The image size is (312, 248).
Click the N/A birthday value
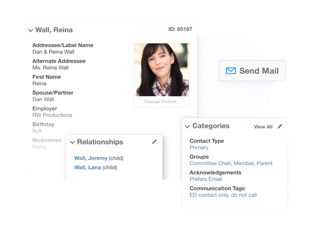37,131
